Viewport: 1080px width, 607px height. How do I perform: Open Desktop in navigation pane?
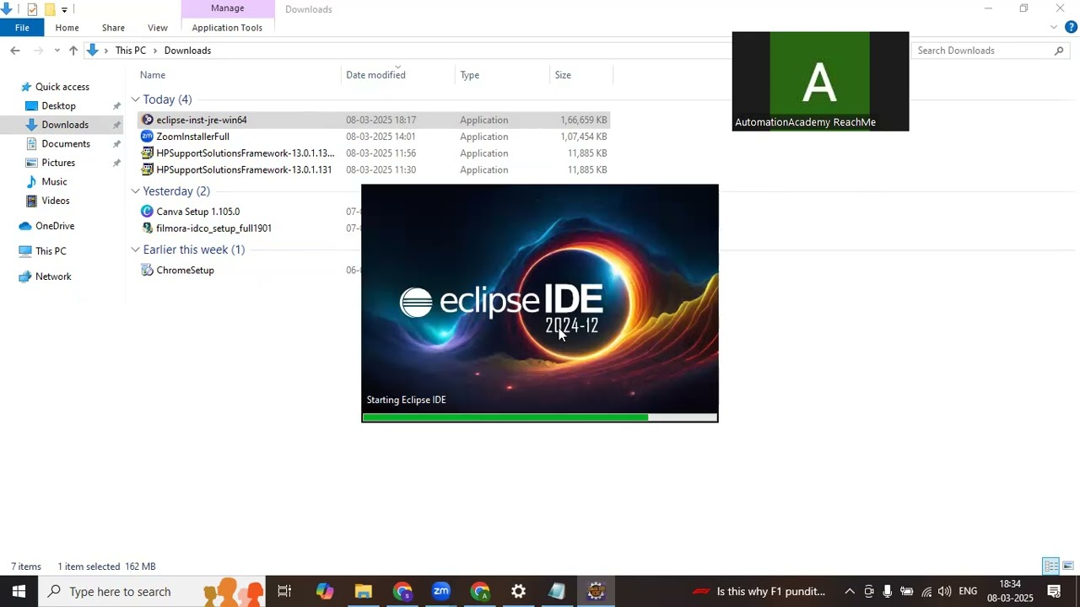[x=58, y=106]
